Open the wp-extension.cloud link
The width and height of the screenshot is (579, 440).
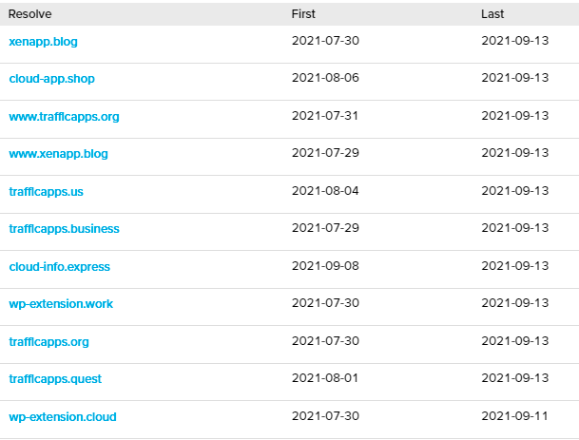click(x=63, y=417)
